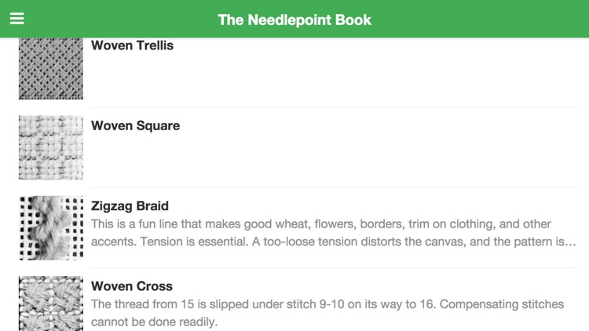The height and width of the screenshot is (331, 589).
Task: Tap the "cannot be done readily" text
Action: point(154,322)
